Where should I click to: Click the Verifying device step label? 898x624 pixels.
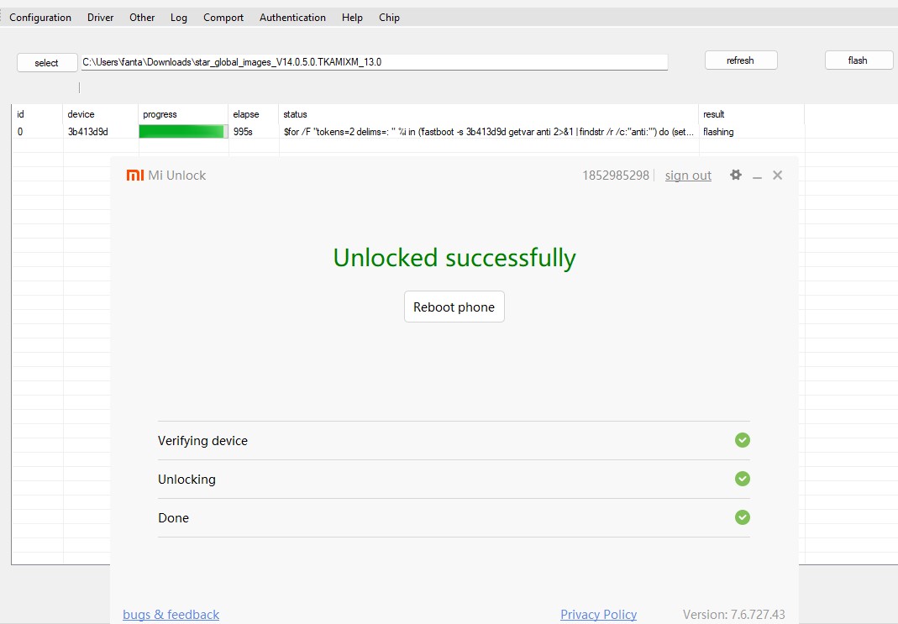pos(202,440)
